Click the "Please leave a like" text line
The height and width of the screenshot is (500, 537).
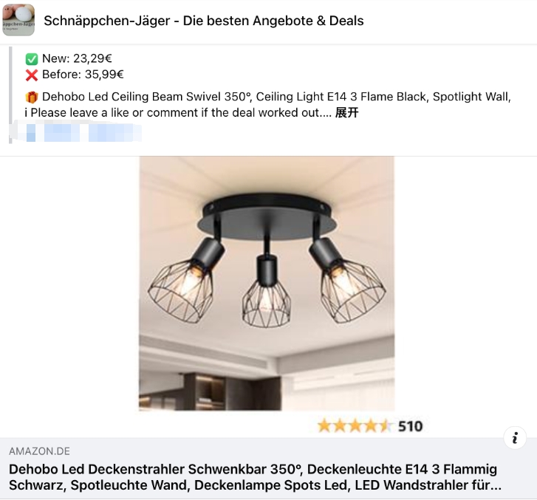(178, 113)
